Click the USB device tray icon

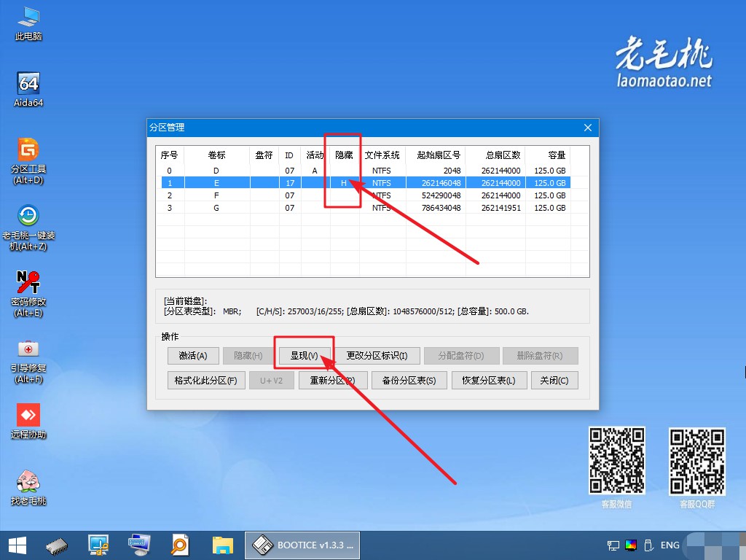[x=648, y=545]
